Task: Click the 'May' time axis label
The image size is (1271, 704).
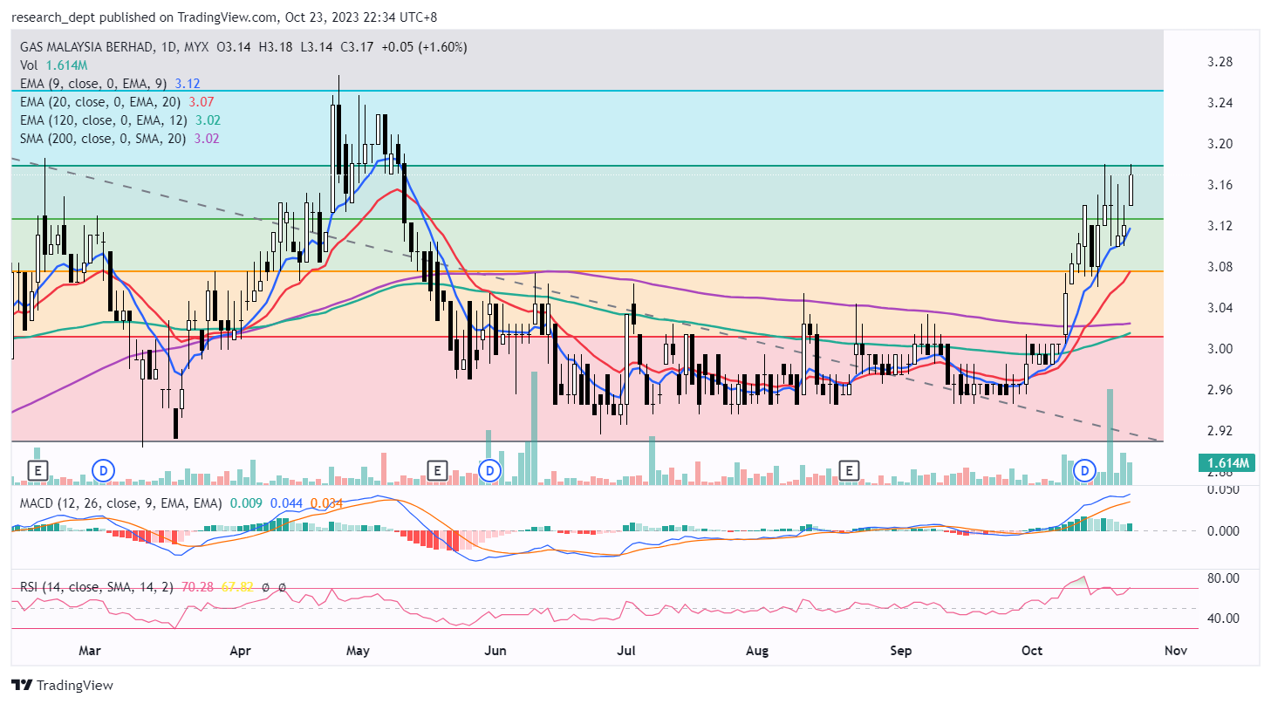Action: [x=358, y=651]
